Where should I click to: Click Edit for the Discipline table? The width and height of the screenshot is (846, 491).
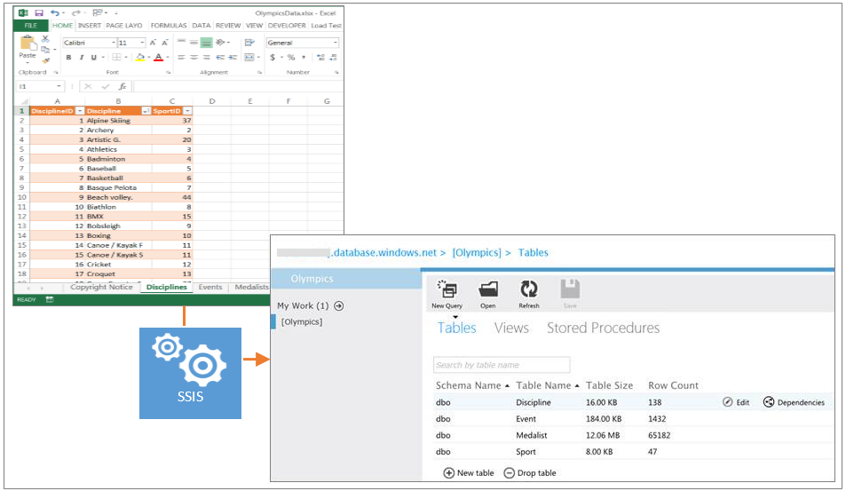pyautogui.click(x=736, y=402)
